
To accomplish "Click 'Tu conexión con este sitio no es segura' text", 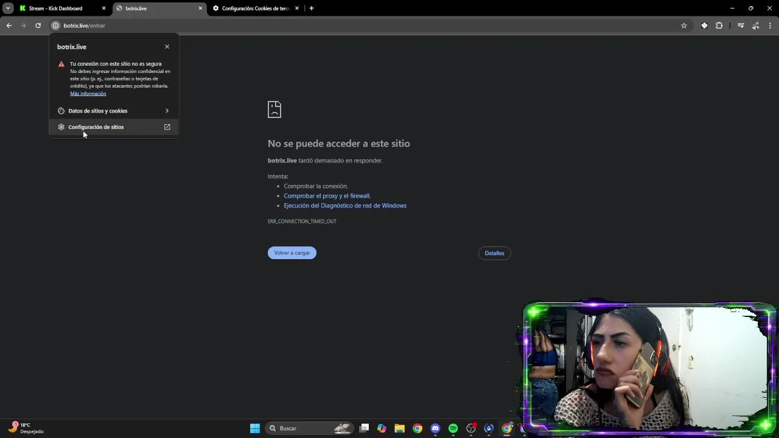I will click(116, 64).
